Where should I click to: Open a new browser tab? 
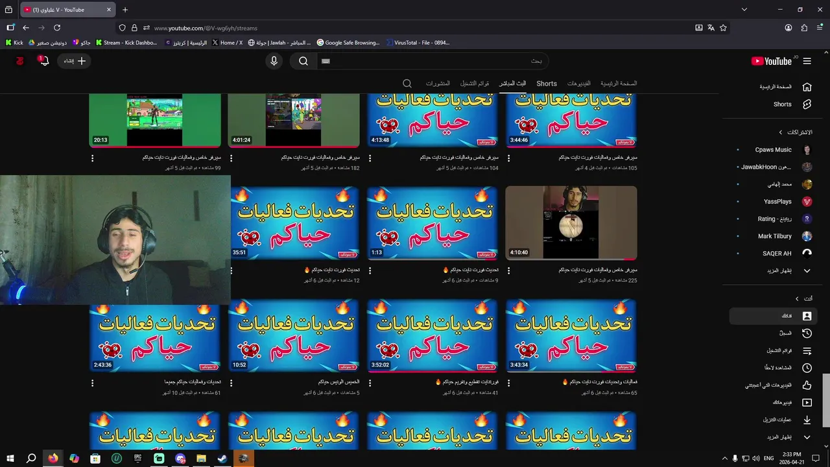[x=125, y=10]
